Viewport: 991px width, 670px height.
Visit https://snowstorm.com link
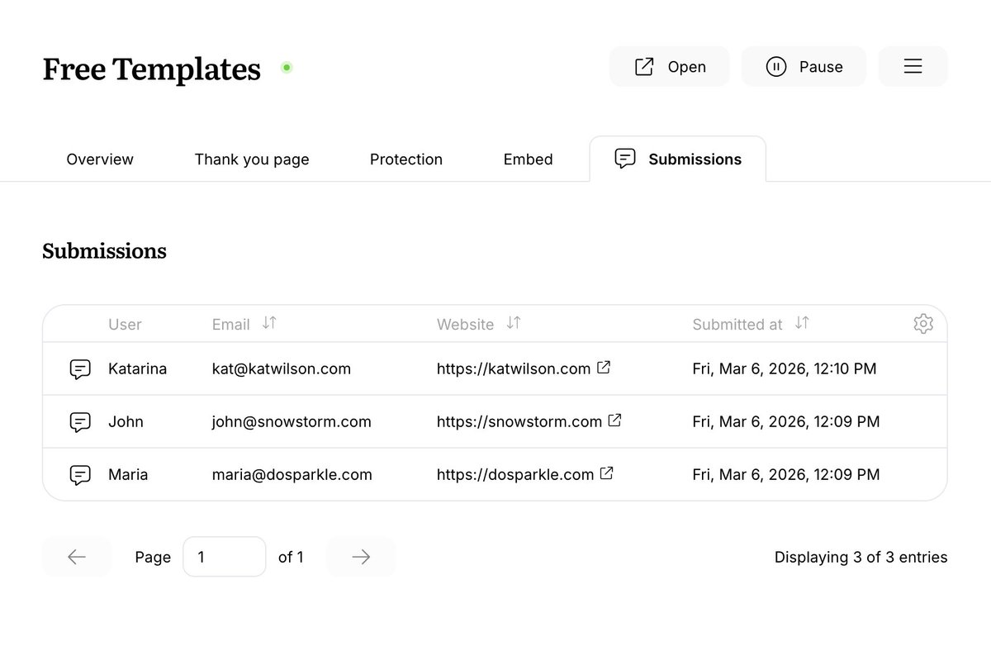(519, 421)
